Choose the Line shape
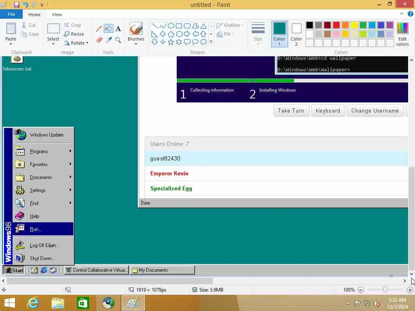415x311 pixels. 154,26
